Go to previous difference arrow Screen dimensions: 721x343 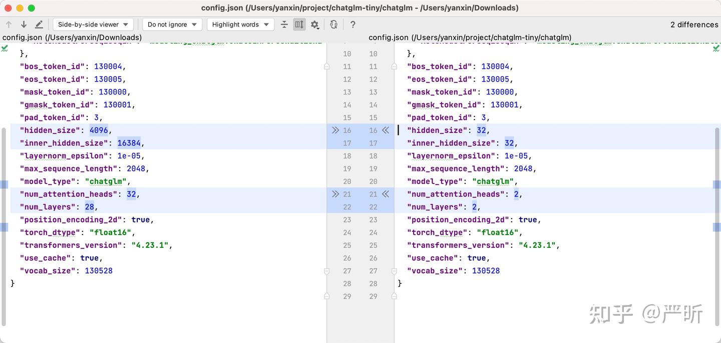(9, 24)
